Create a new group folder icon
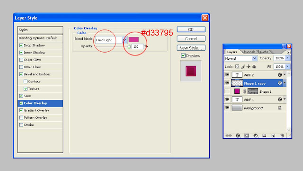The width and height of the screenshot is (303, 171). point(264,135)
